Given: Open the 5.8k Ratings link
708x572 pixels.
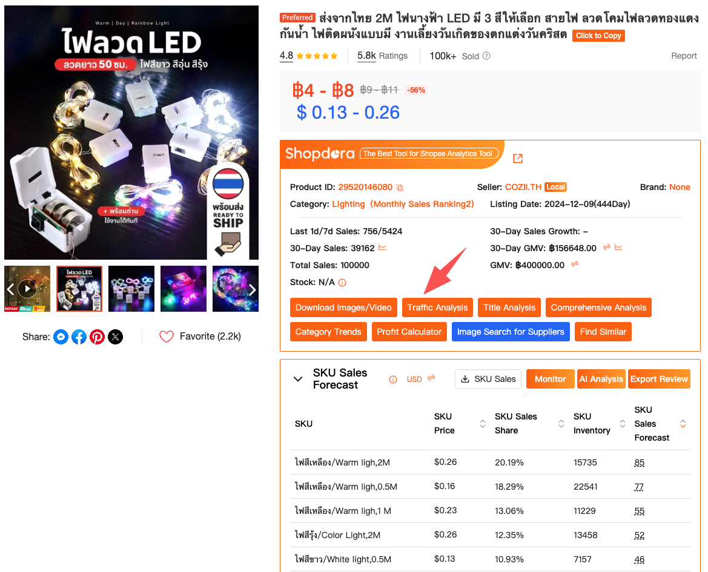Looking at the screenshot, I should (x=382, y=56).
